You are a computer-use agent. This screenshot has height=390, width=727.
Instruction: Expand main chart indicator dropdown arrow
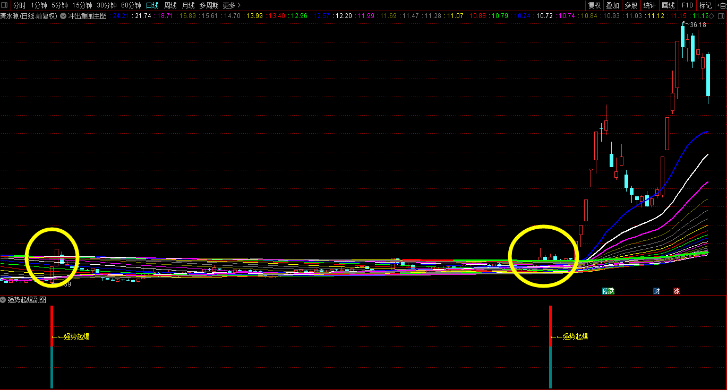coord(63,16)
